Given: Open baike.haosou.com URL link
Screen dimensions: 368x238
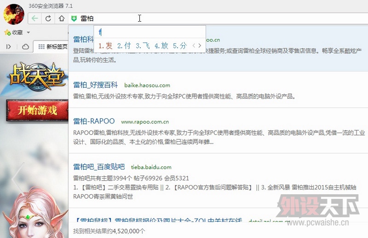Looking at the screenshot, I should (x=147, y=85).
